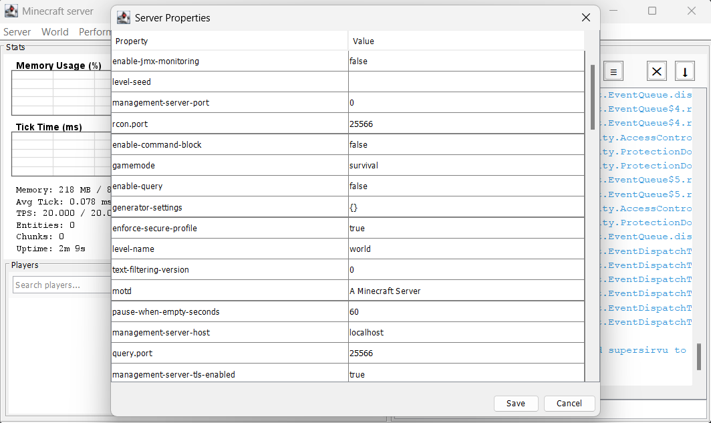The width and height of the screenshot is (711, 423).
Task: Click the Value column header
Action: [466, 41]
